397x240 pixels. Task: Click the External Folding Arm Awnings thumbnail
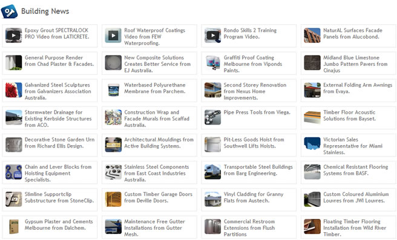[x=312, y=90]
